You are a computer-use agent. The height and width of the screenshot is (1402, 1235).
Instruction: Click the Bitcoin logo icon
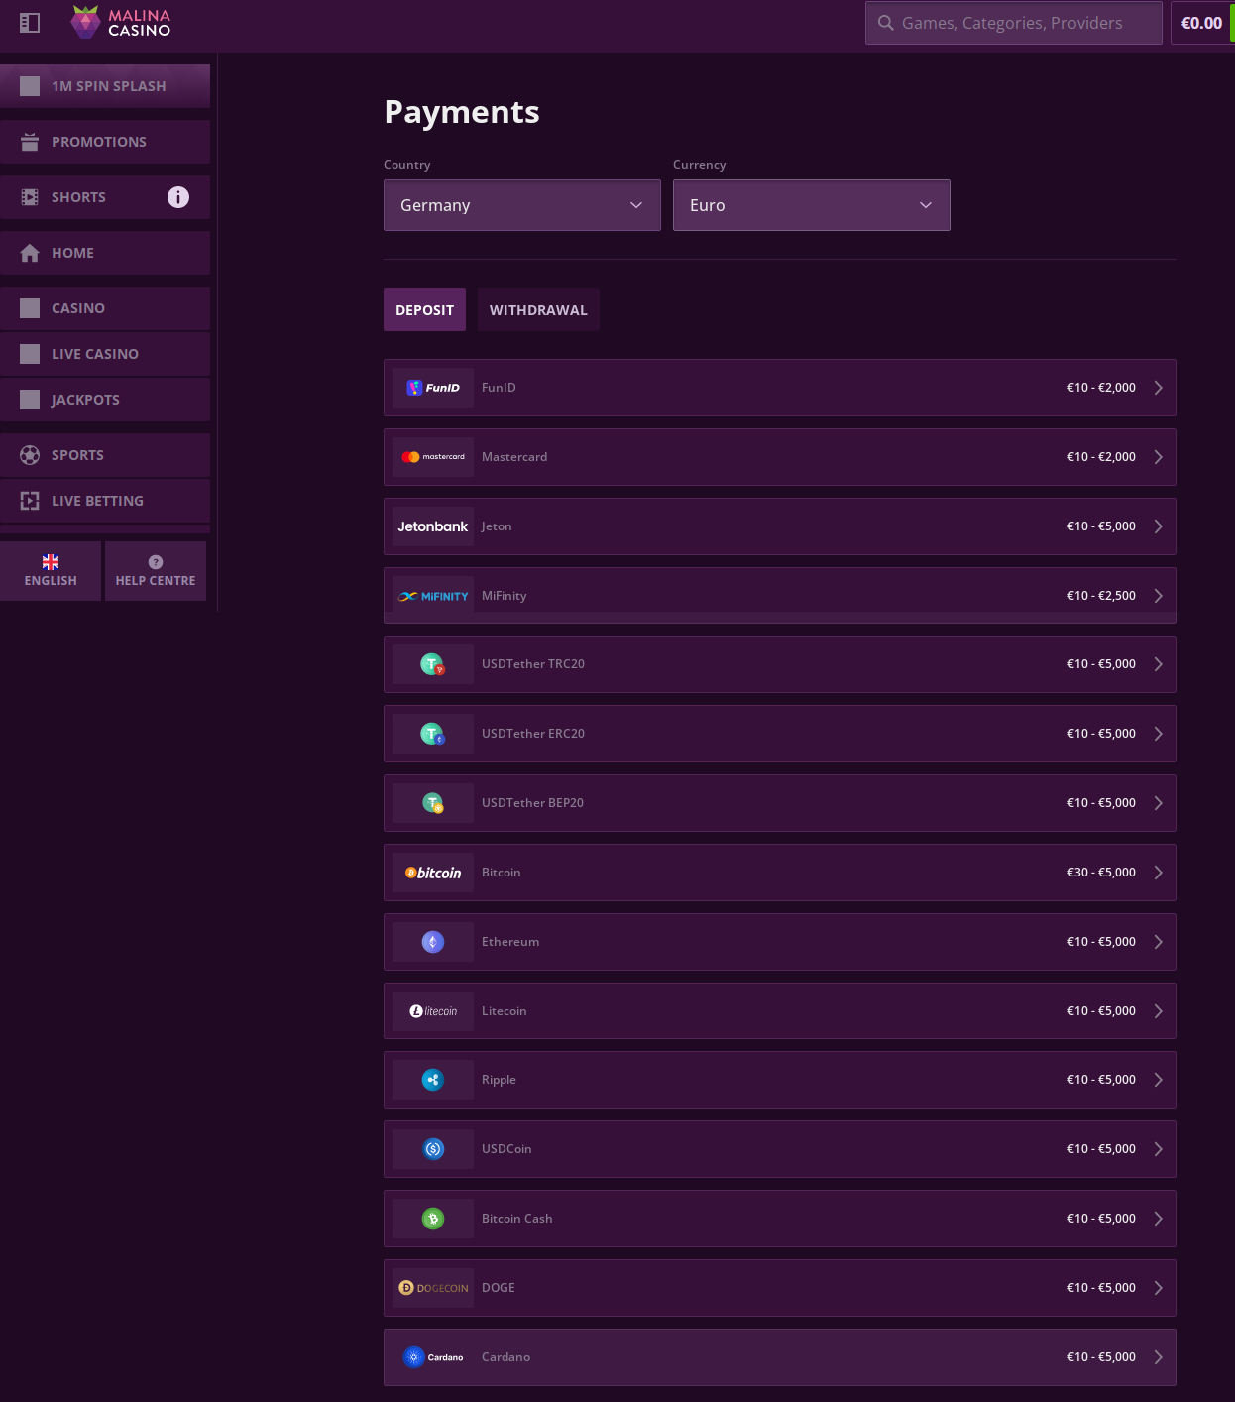tap(433, 873)
